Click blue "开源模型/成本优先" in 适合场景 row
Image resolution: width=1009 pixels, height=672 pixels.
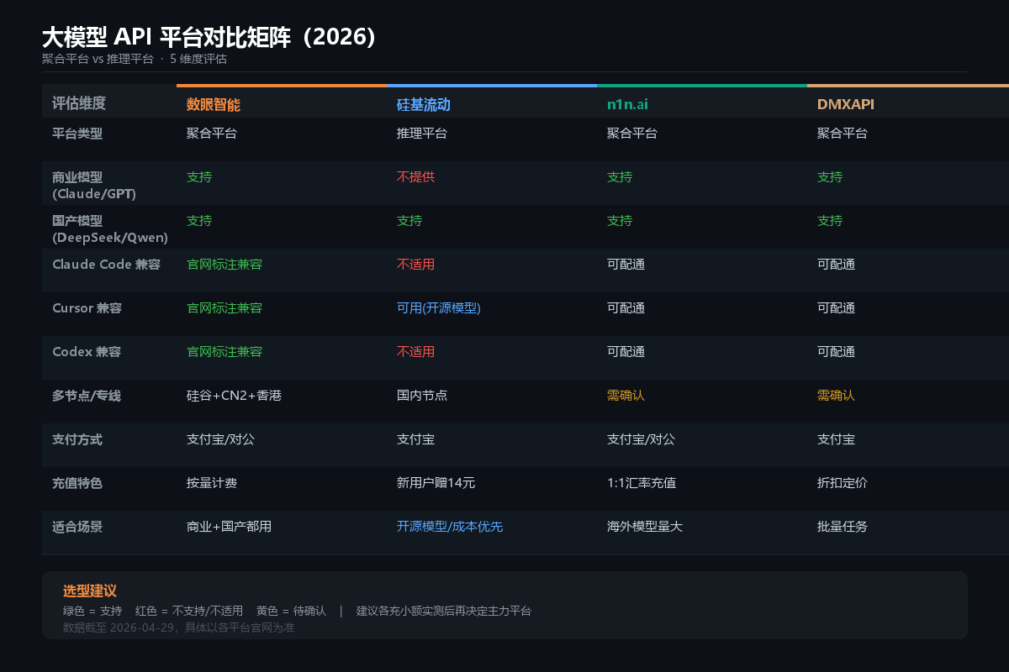(x=450, y=526)
